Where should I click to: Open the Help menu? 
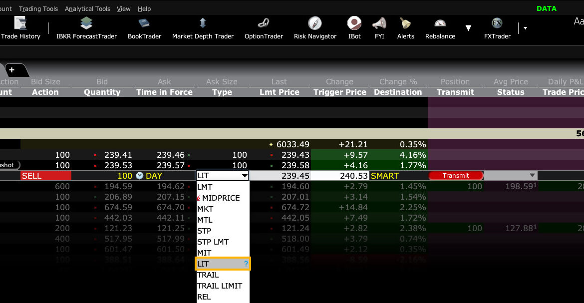tap(144, 9)
